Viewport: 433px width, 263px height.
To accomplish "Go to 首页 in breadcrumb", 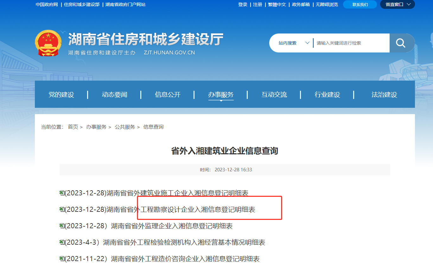I will [x=73, y=127].
